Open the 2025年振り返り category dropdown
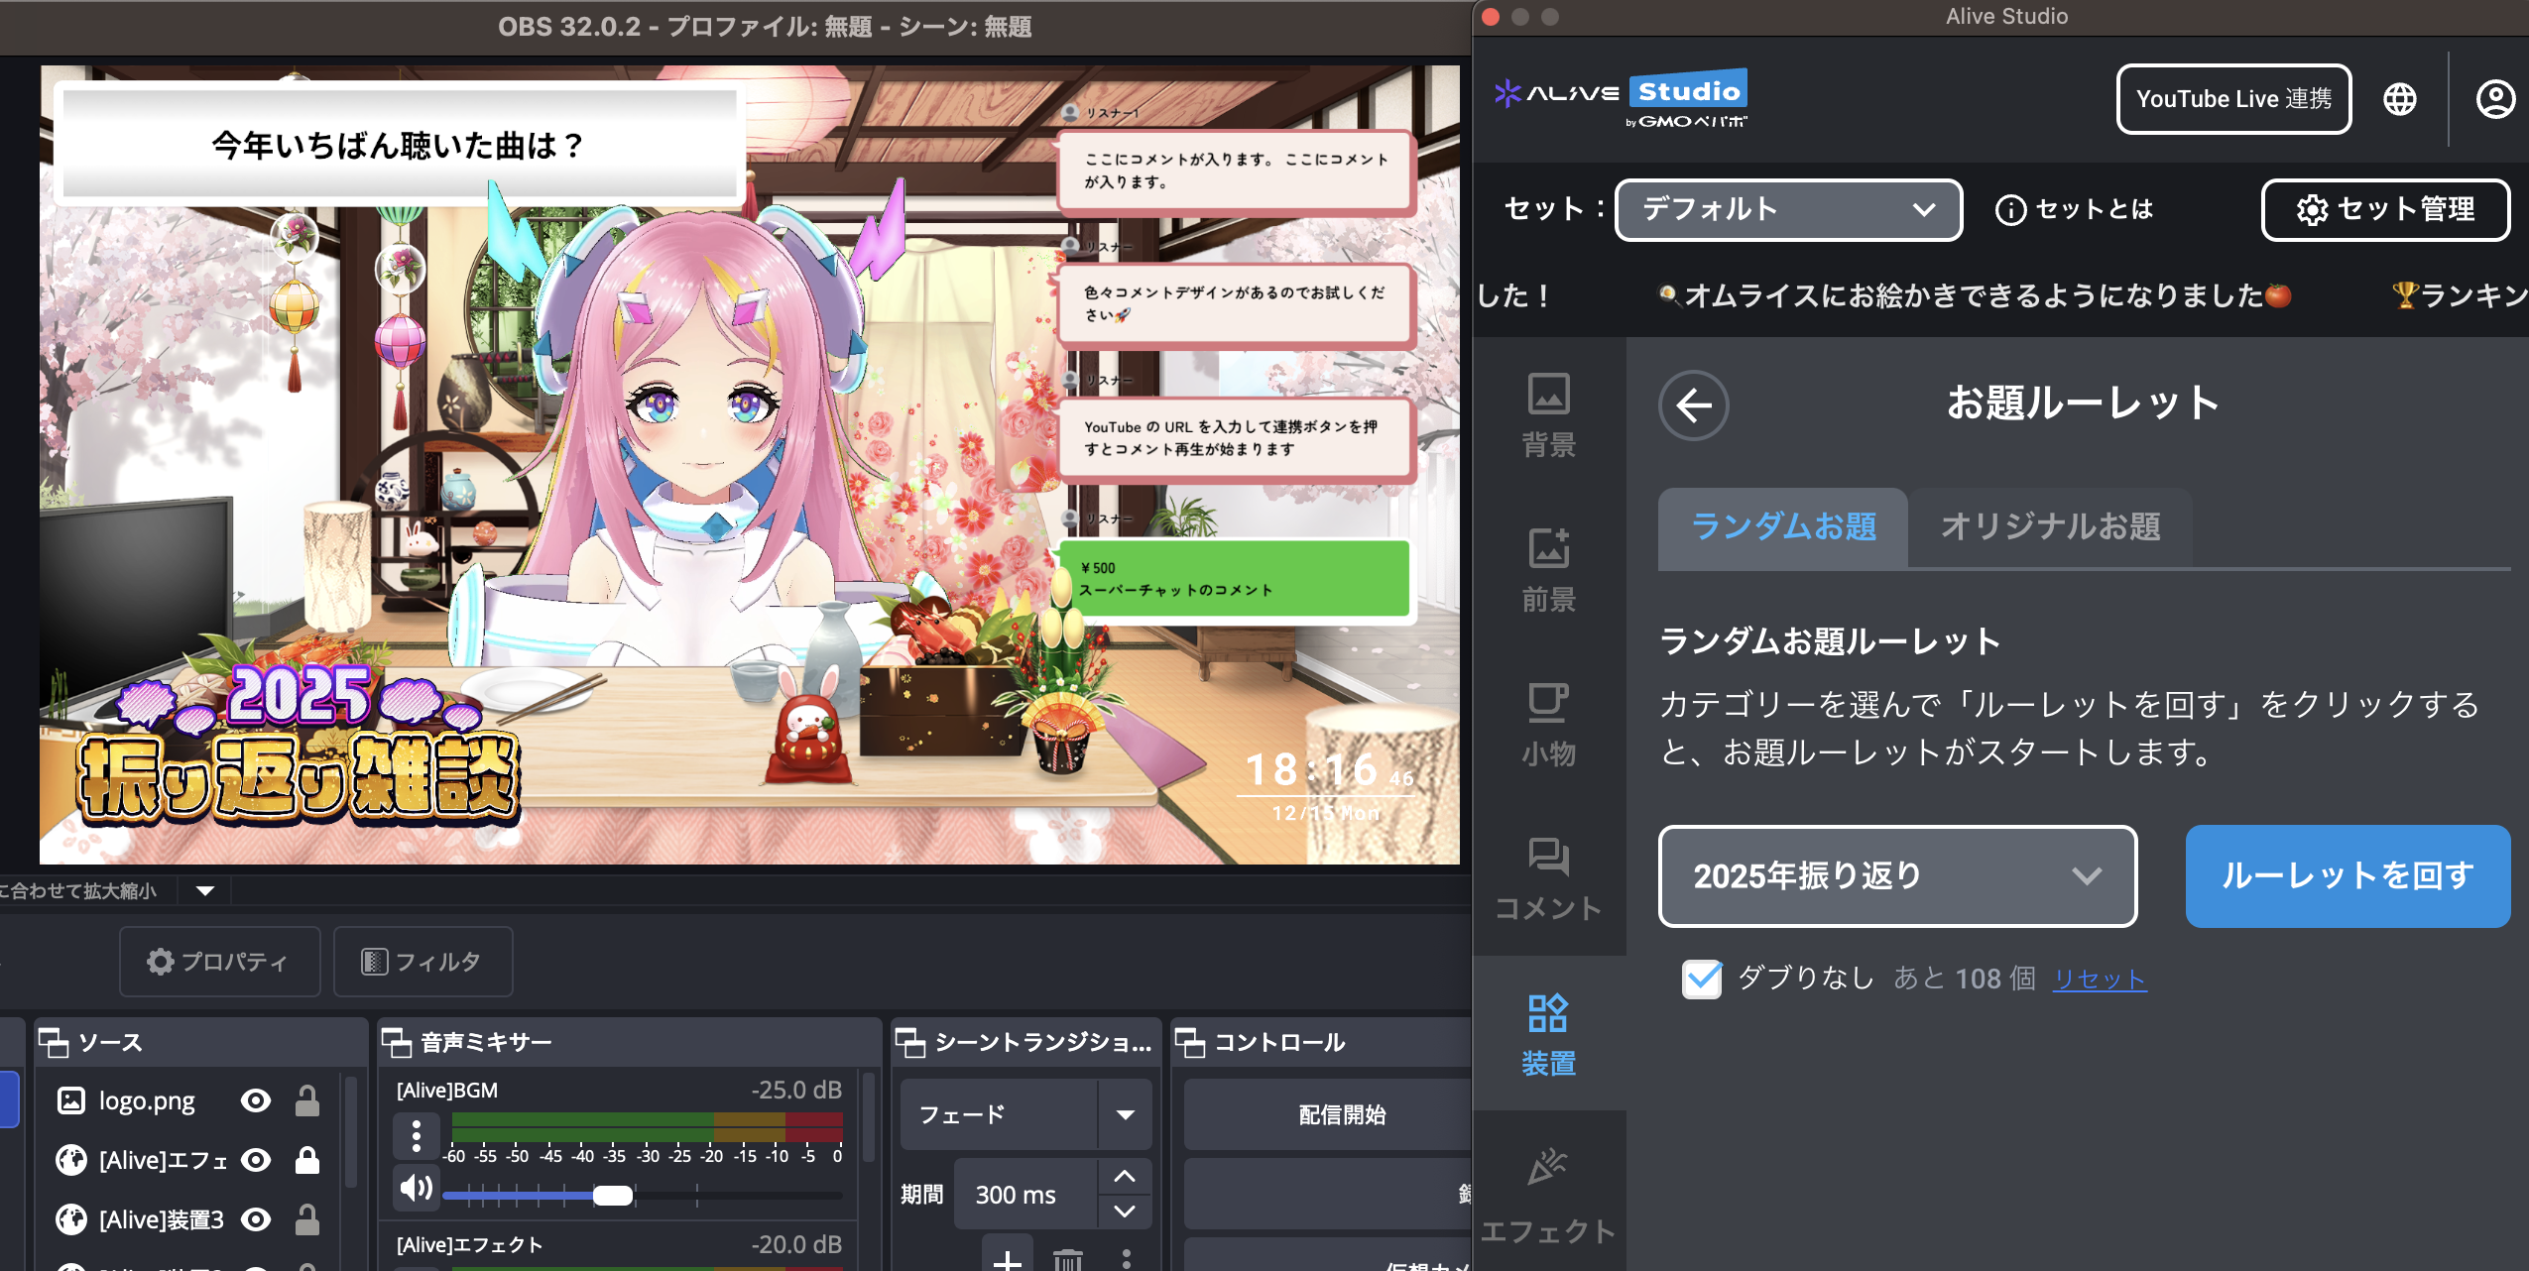This screenshot has width=2529, height=1271. [x=1897, y=875]
